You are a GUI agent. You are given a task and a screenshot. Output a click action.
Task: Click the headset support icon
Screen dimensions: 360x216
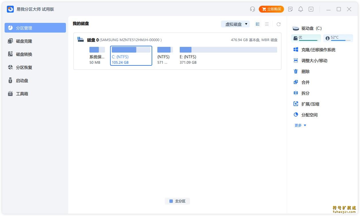tap(253, 9)
